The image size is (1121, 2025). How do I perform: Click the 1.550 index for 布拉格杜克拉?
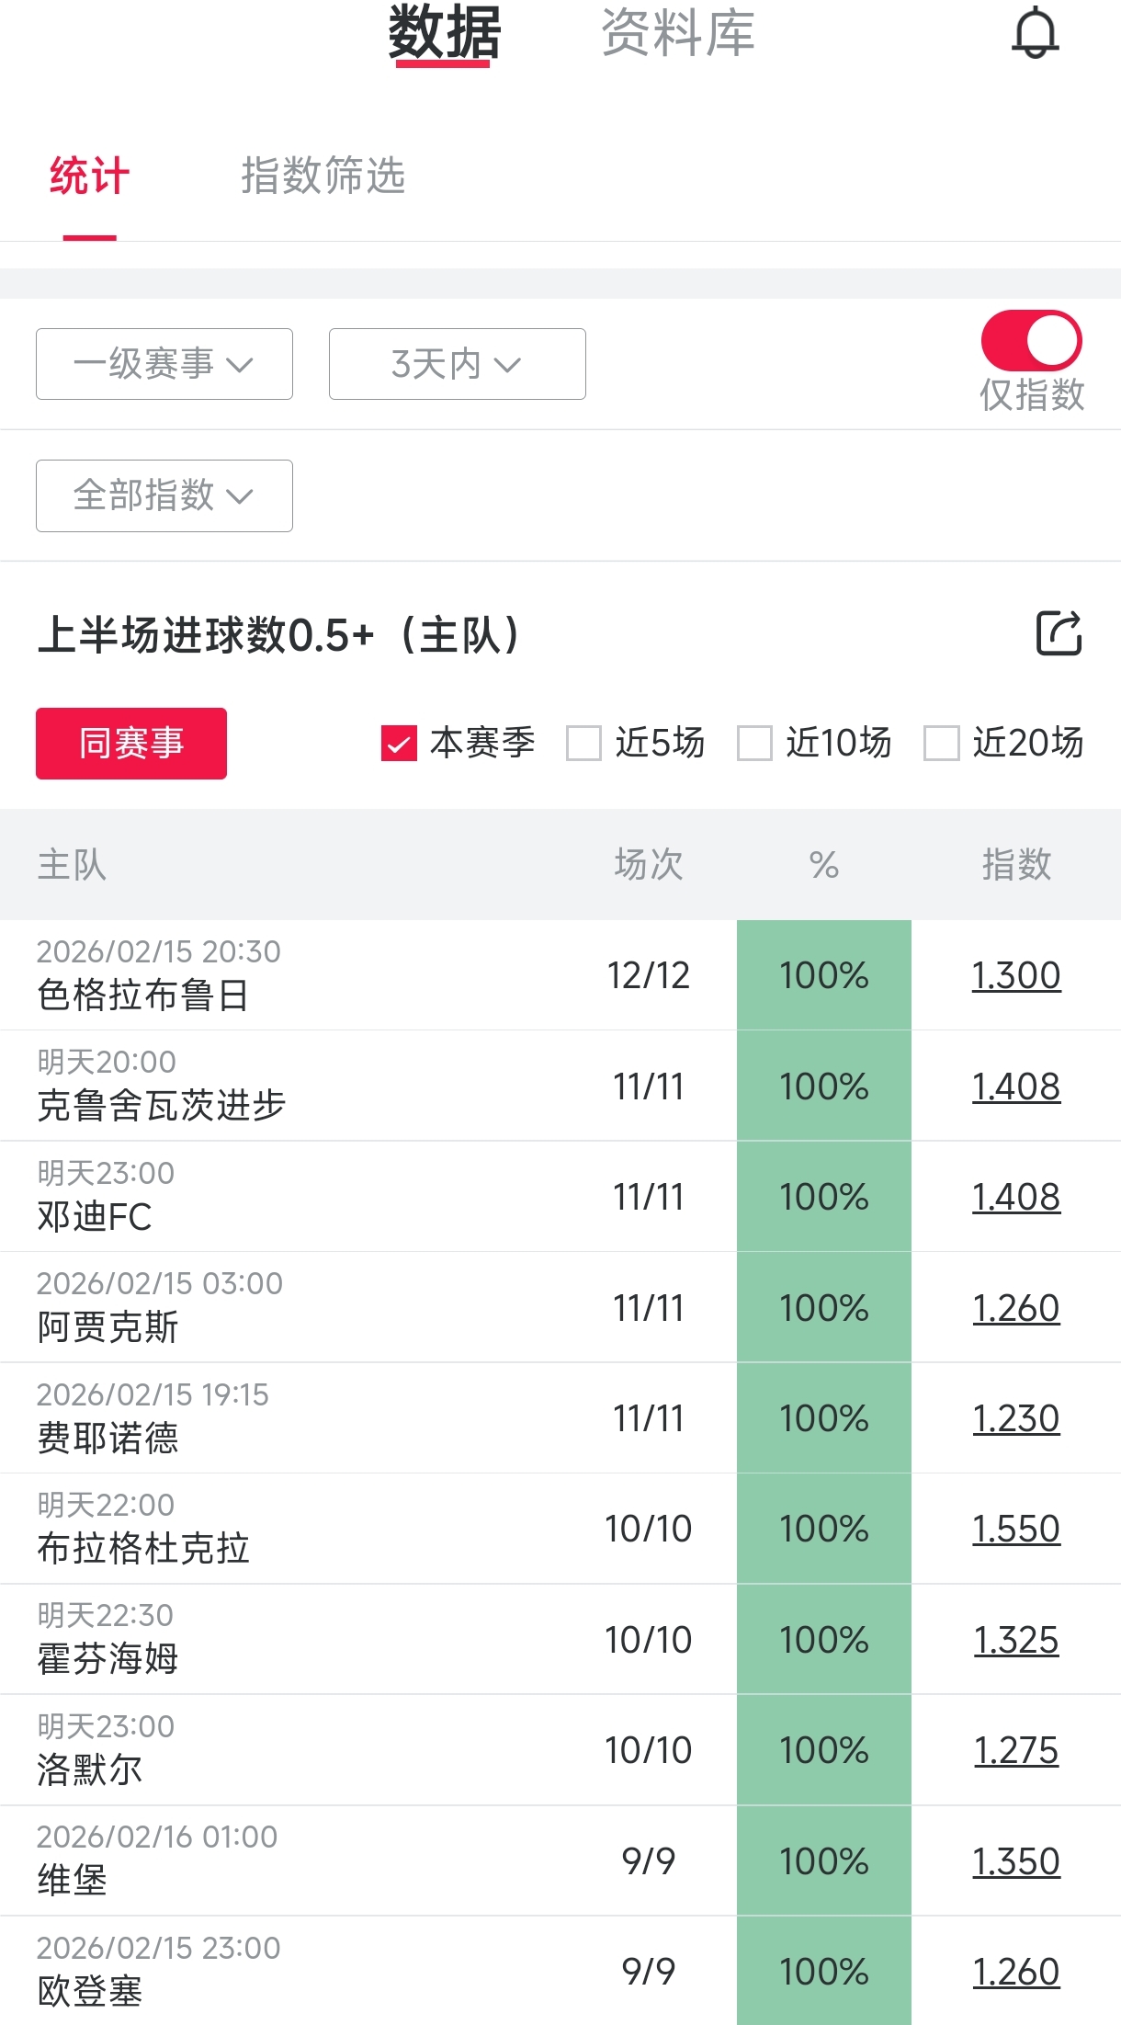coord(1015,1529)
